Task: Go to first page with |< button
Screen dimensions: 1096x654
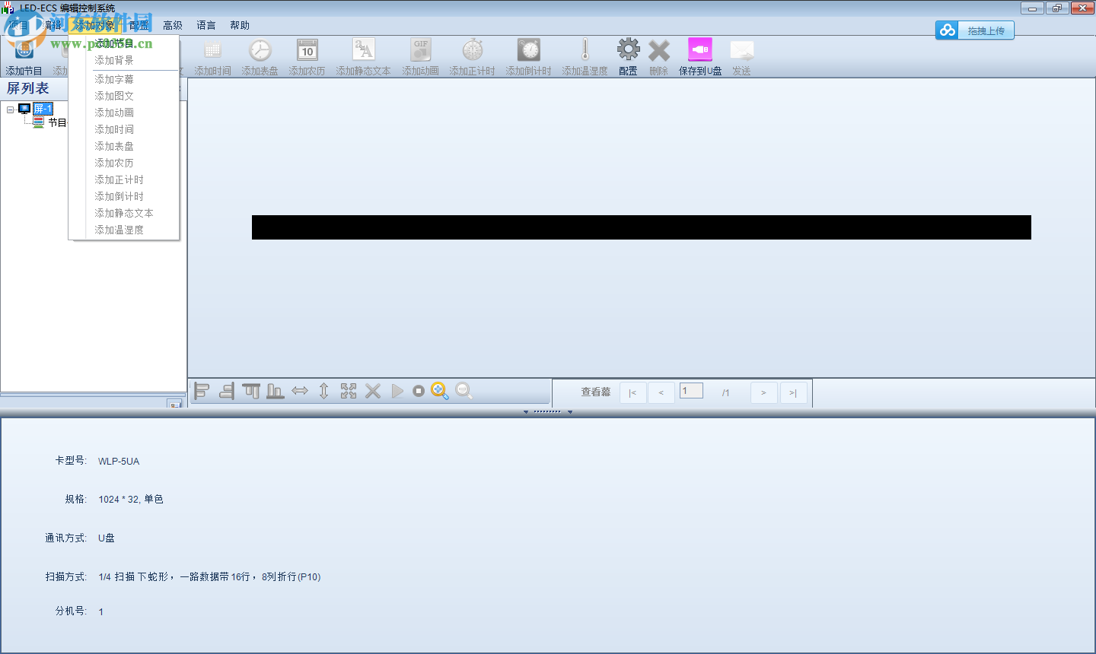Action: [x=633, y=392]
